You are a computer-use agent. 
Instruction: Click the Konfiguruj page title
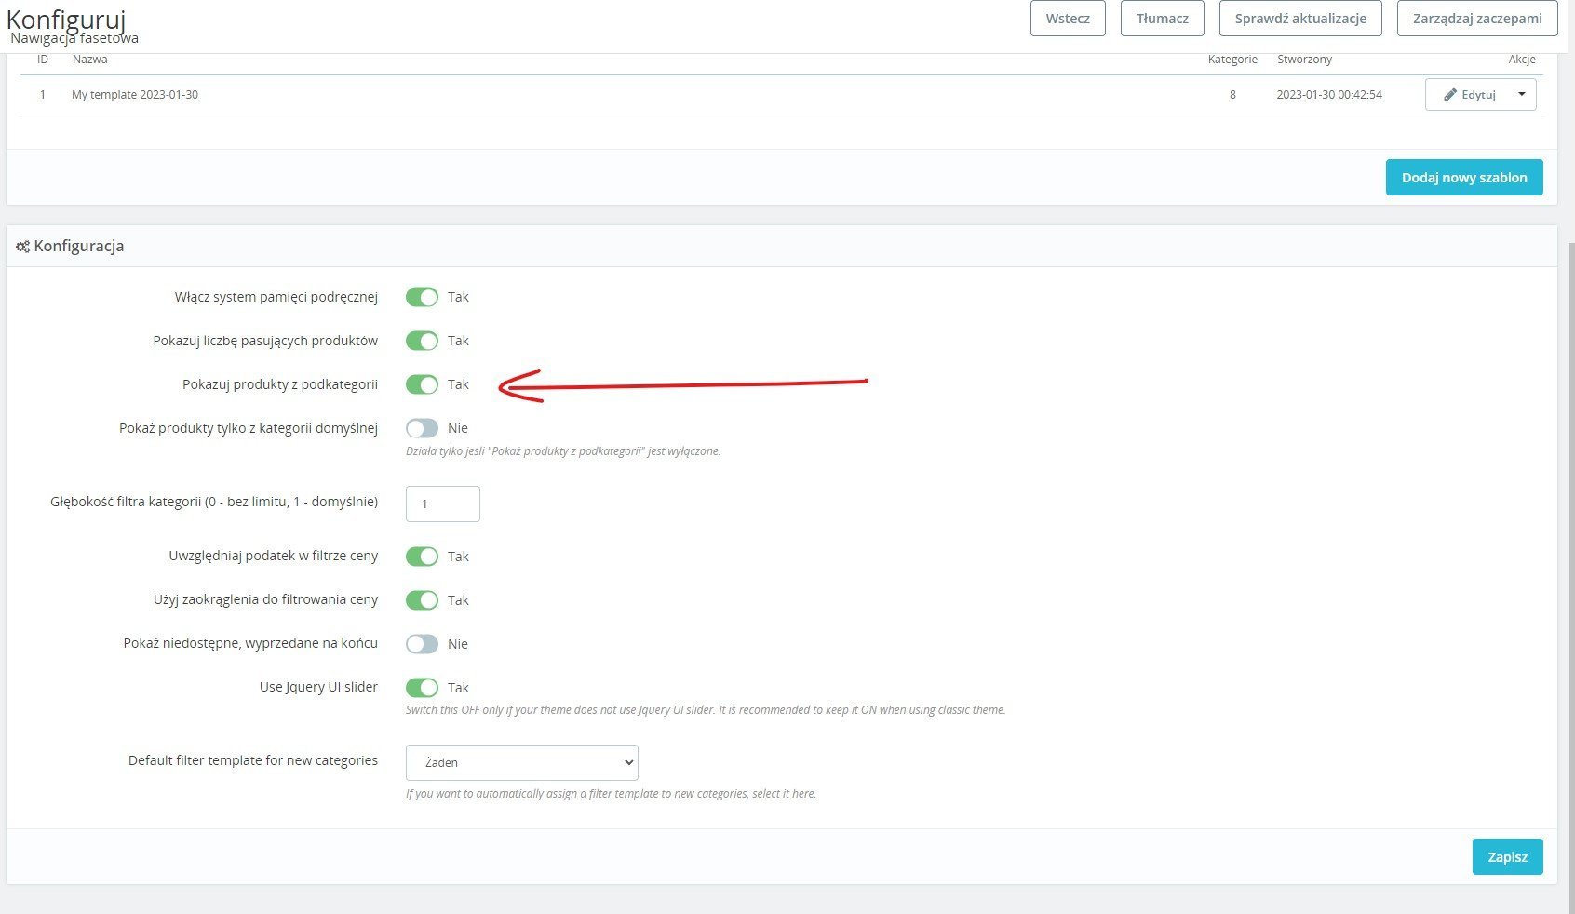(65, 19)
